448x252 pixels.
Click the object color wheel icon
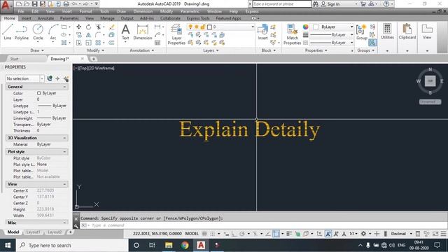coord(305,27)
